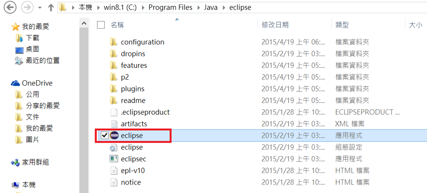
Task: Go back using the Back arrow button
Action: tap(10, 7)
